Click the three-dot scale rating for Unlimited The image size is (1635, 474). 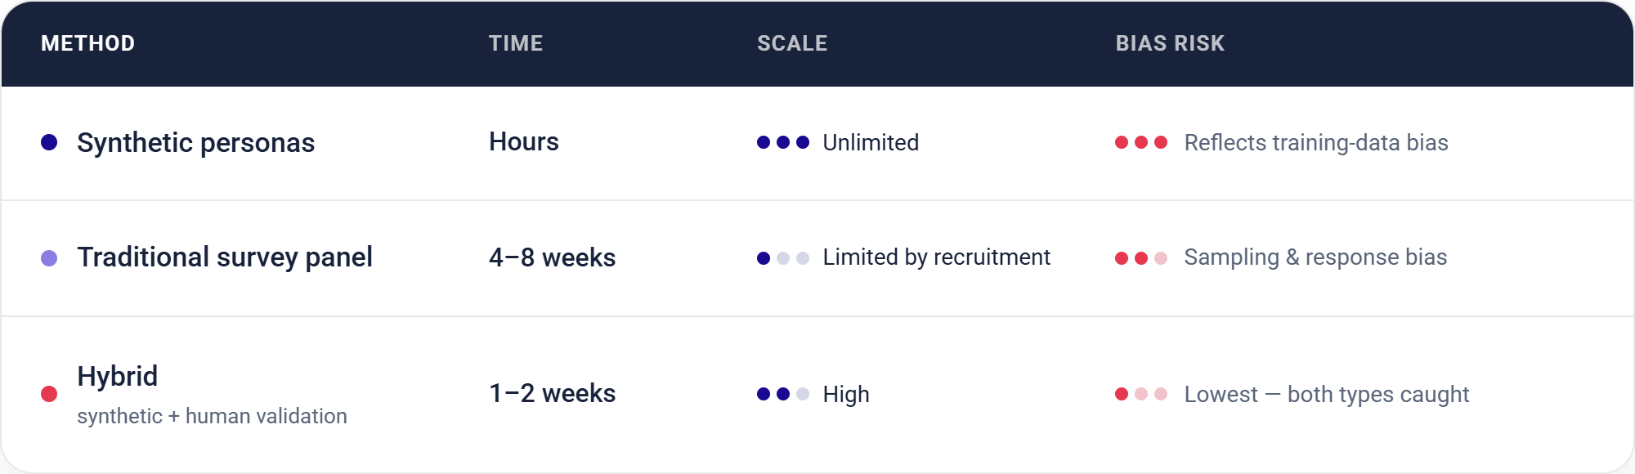coord(783,142)
